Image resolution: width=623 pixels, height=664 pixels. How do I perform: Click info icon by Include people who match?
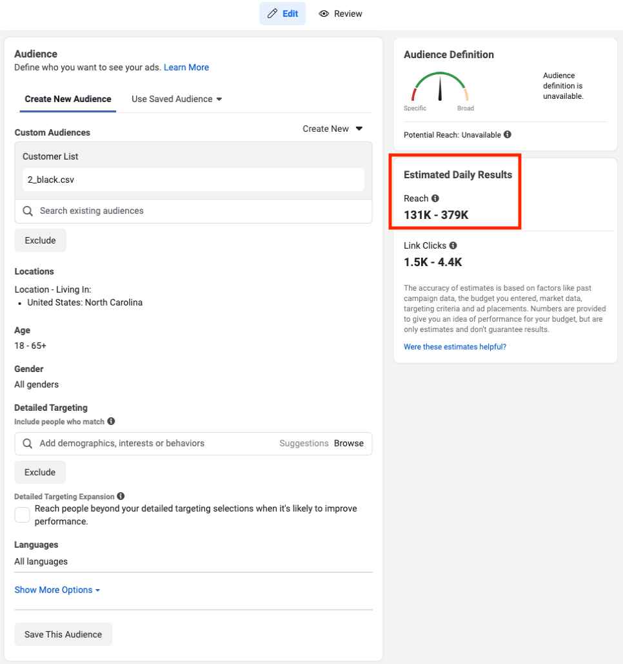pos(111,421)
